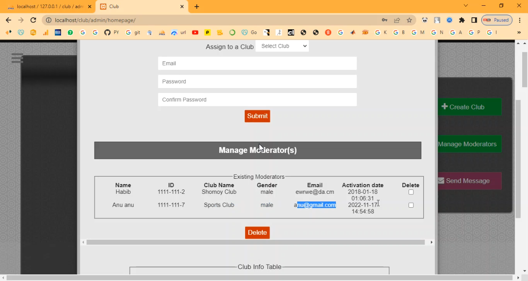
Task: Open the browser Extensions puzzle icon
Action: [x=462, y=20]
